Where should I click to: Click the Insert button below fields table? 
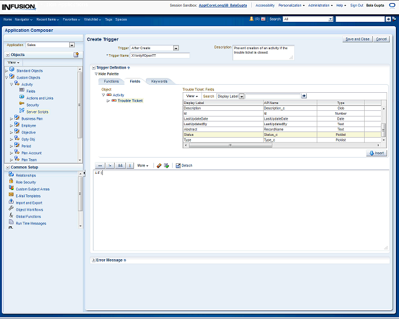coord(377,153)
